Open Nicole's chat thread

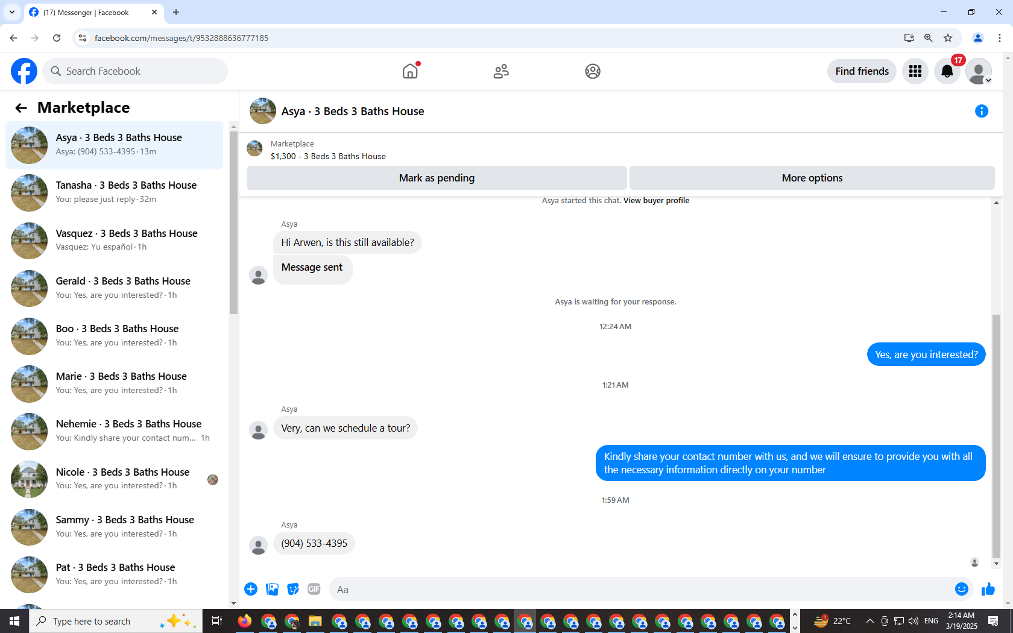click(x=114, y=479)
